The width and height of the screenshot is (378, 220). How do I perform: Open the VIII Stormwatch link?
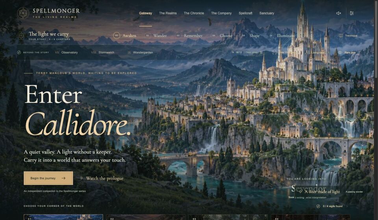(103, 52)
